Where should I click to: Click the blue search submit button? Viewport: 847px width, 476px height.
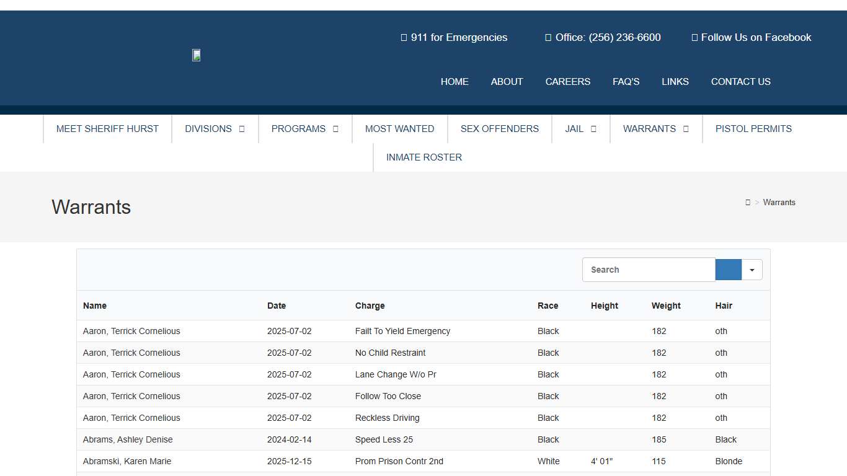(x=728, y=270)
